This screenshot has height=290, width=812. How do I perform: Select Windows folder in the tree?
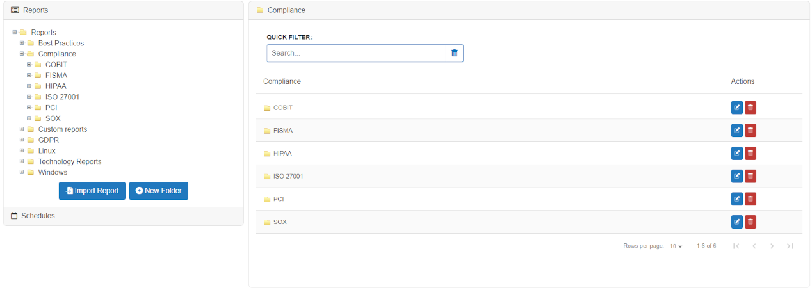(x=53, y=172)
